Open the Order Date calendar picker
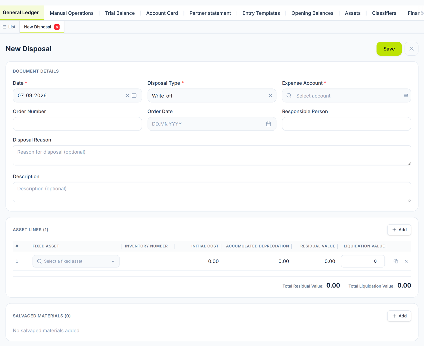Image resolution: width=424 pixels, height=346 pixels. click(x=269, y=124)
